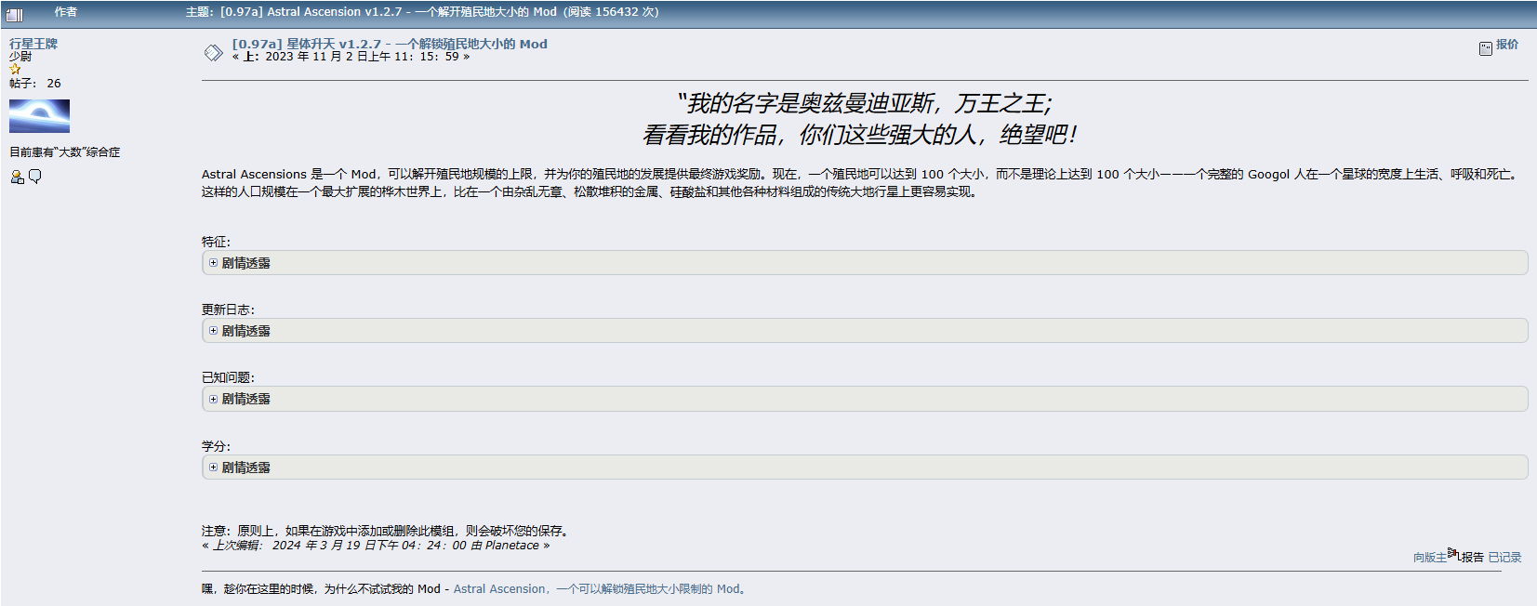Expand the 剧情透露 spoiler under 特征
1537x606 pixels.
click(x=245, y=263)
